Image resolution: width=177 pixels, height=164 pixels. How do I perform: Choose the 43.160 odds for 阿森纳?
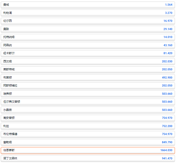(x=168, y=45)
